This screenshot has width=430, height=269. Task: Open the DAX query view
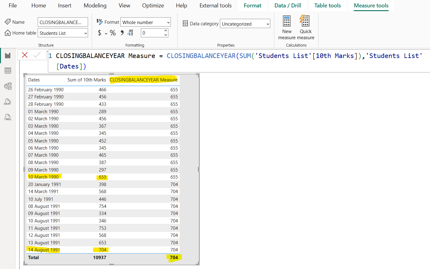click(x=8, y=102)
